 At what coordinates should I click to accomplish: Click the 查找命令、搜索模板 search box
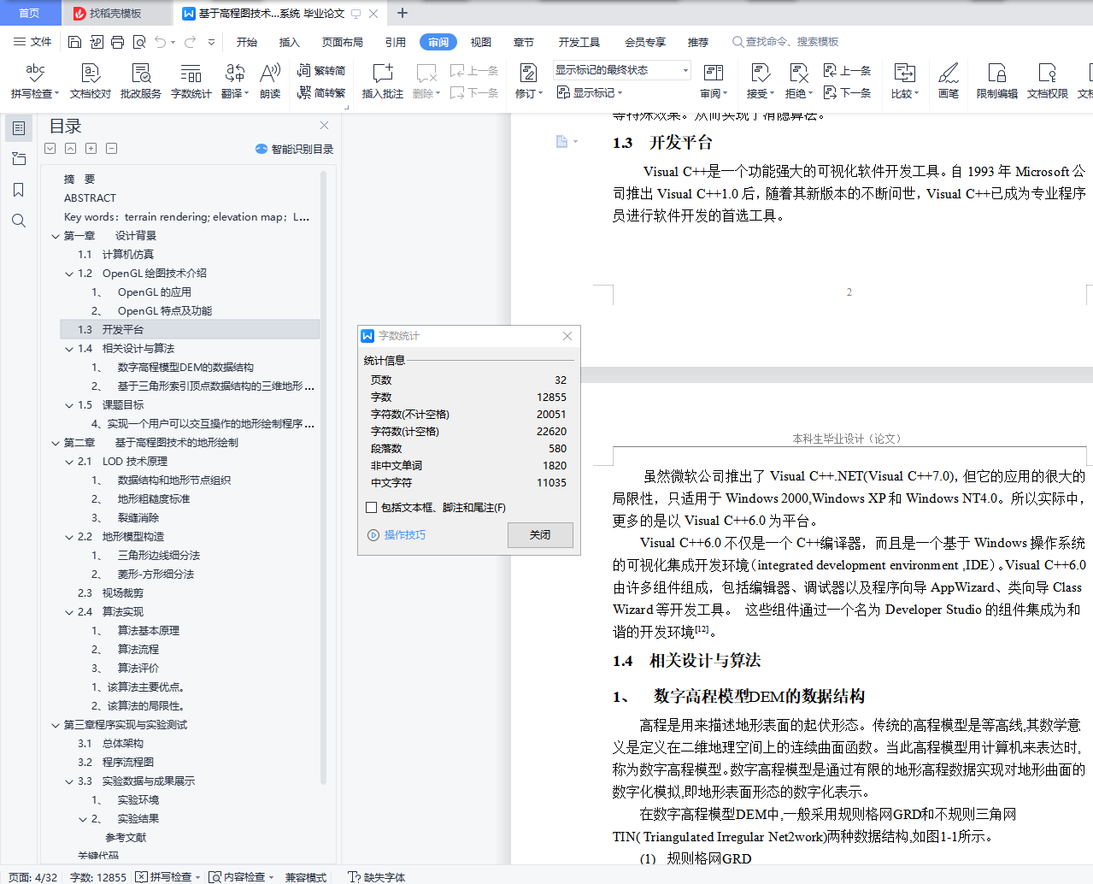tap(785, 42)
